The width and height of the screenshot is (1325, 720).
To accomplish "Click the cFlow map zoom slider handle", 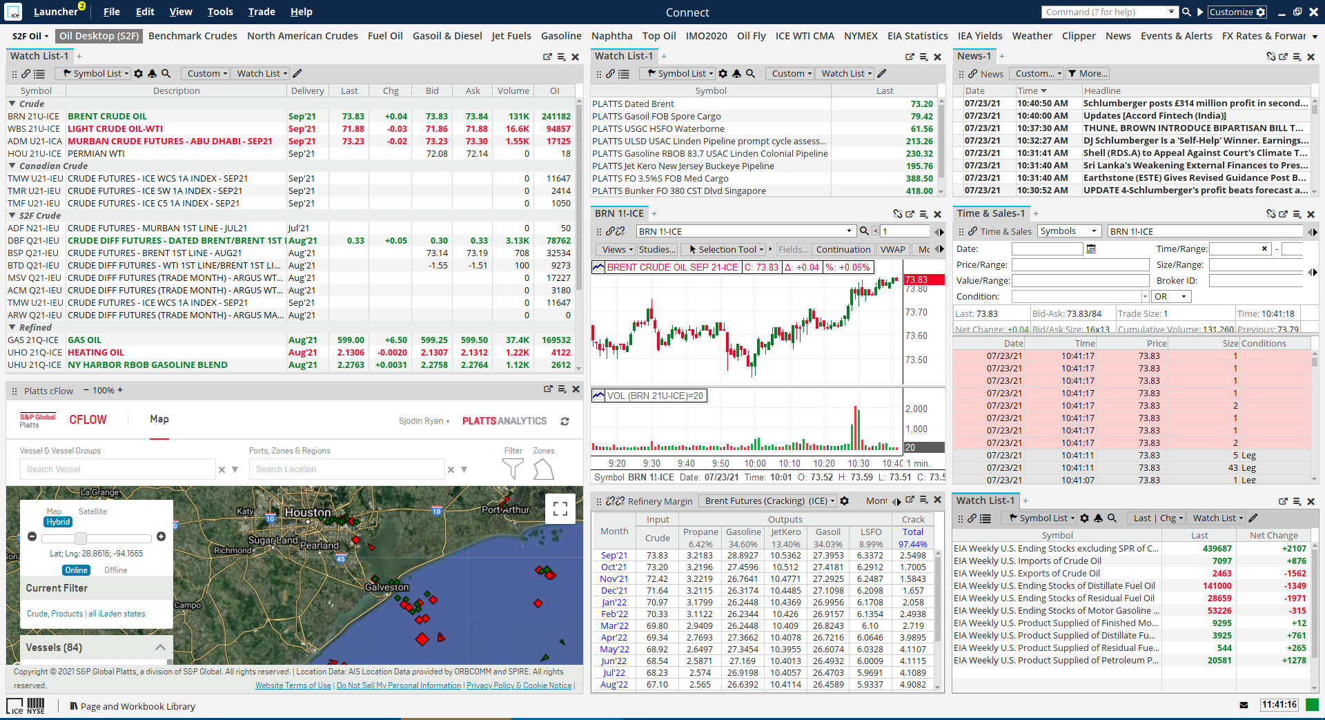I will [x=81, y=538].
